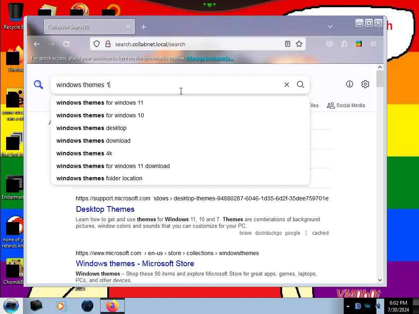The height and width of the screenshot is (314, 419).
Task: Click the colorful extension icon in toolbar
Action: (x=358, y=44)
